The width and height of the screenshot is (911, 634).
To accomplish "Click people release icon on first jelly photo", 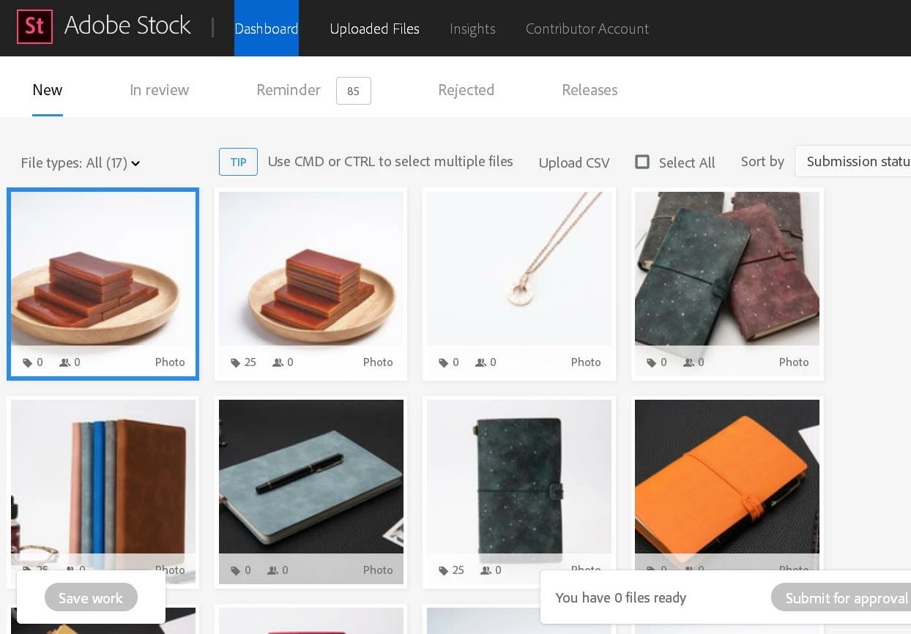I will (64, 362).
